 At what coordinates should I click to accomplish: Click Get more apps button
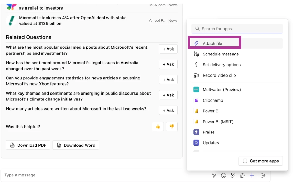pyautogui.click(x=260, y=161)
